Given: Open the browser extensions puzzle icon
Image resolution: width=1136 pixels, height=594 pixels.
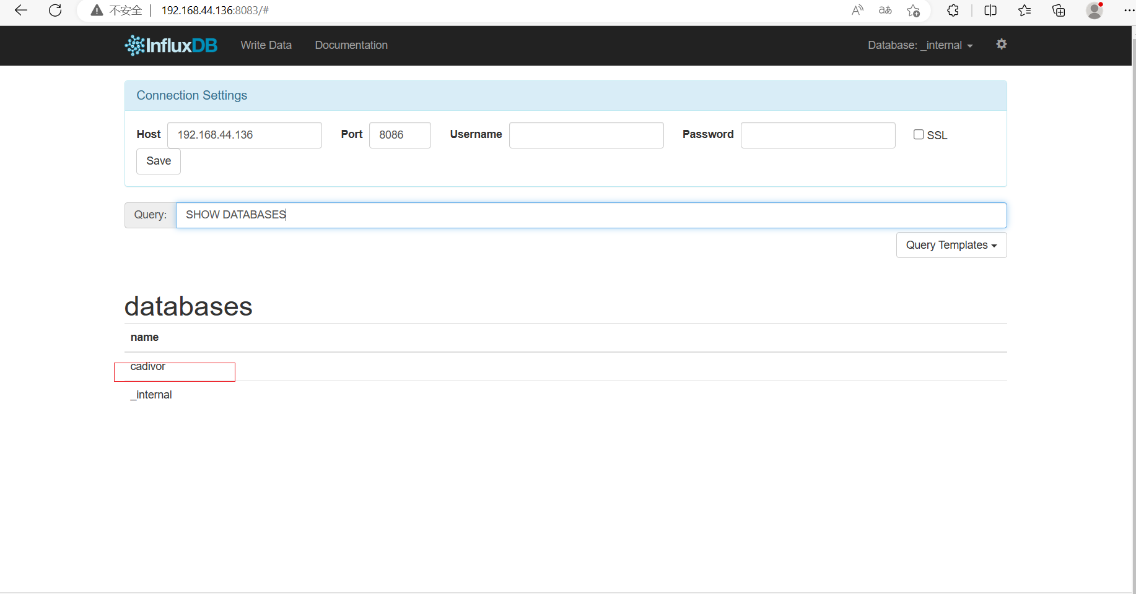Looking at the screenshot, I should (953, 11).
